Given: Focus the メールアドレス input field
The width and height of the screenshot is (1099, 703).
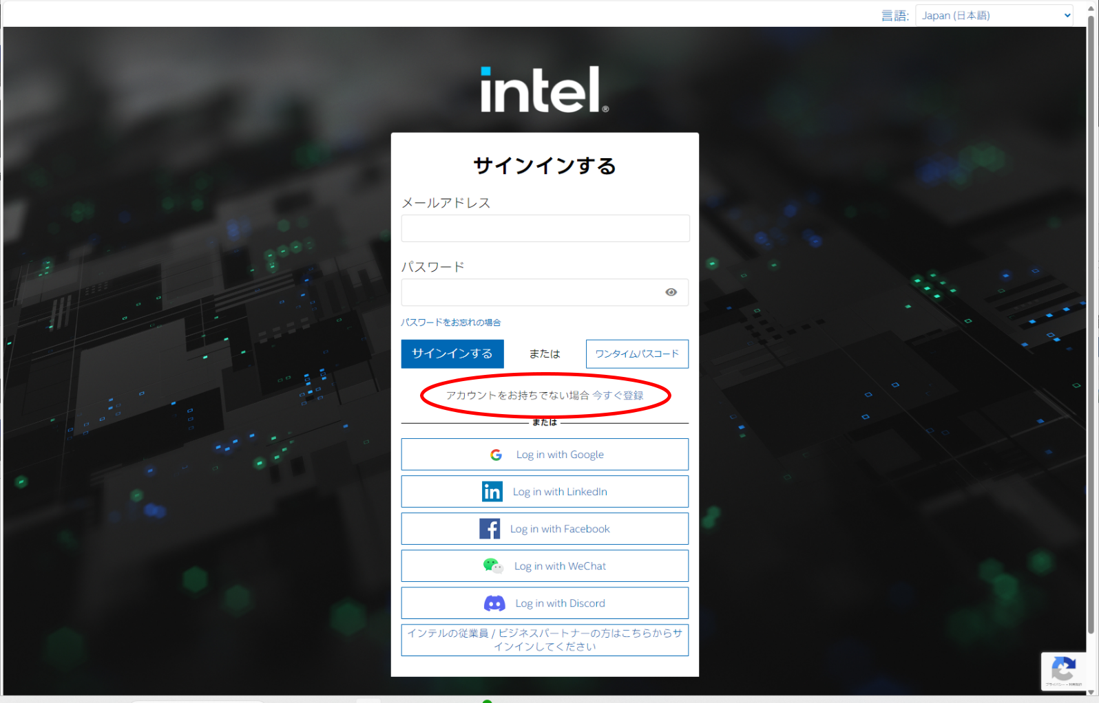Looking at the screenshot, I should [545, 228].
